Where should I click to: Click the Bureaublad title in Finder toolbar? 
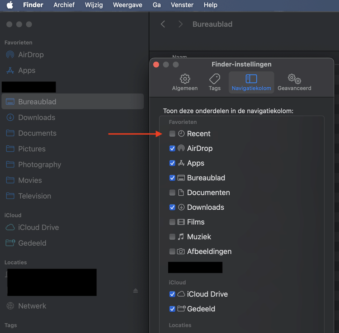click(212, 24)
